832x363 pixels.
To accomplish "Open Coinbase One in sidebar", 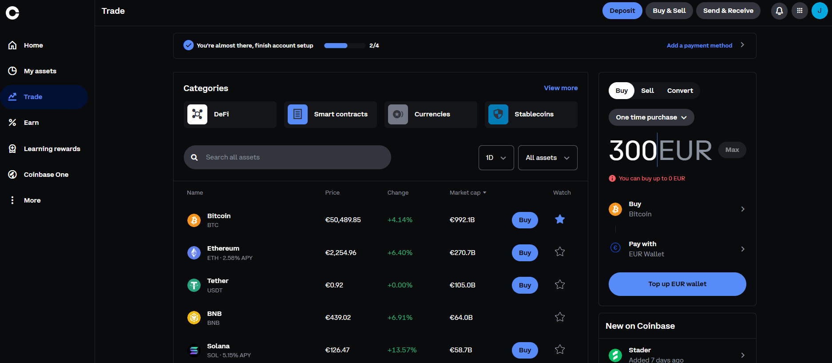I will pos(44,175).
